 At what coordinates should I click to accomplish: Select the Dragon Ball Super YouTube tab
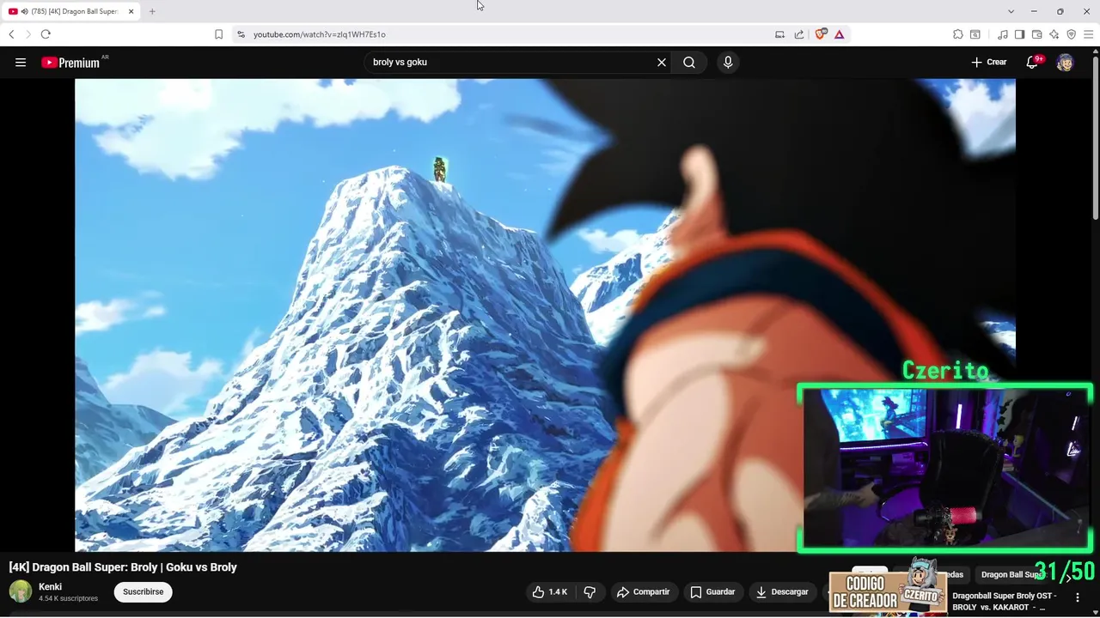72,11
